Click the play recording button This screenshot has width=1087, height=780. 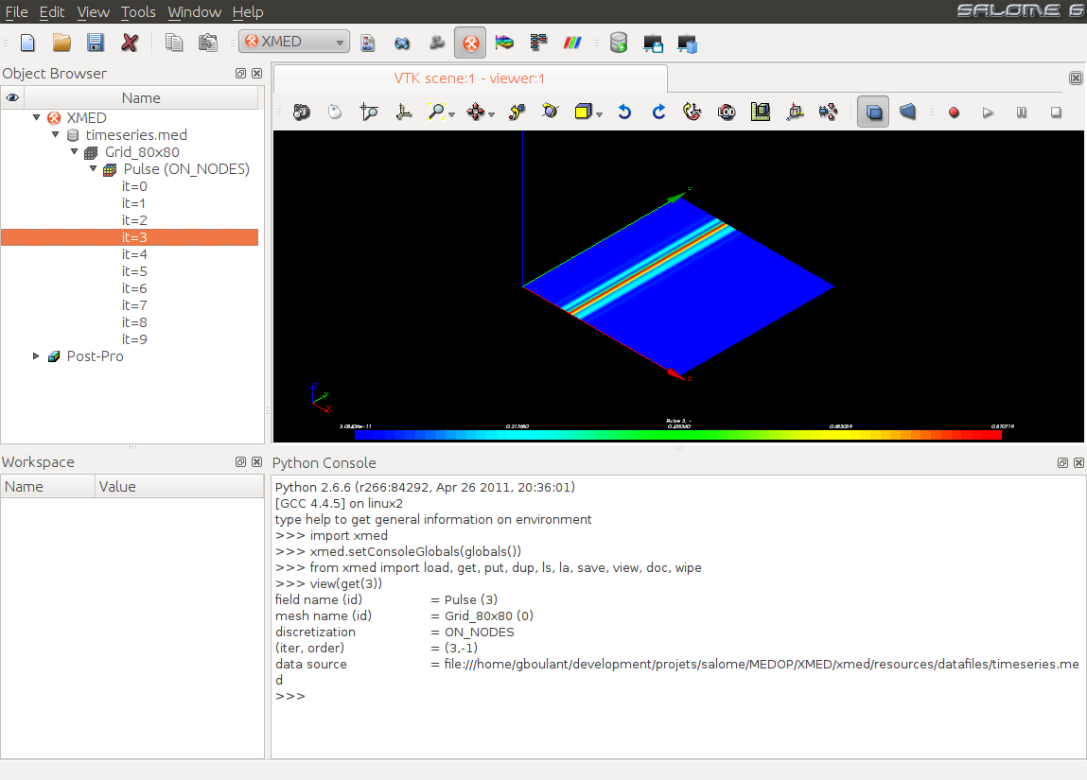coord(988,113)
